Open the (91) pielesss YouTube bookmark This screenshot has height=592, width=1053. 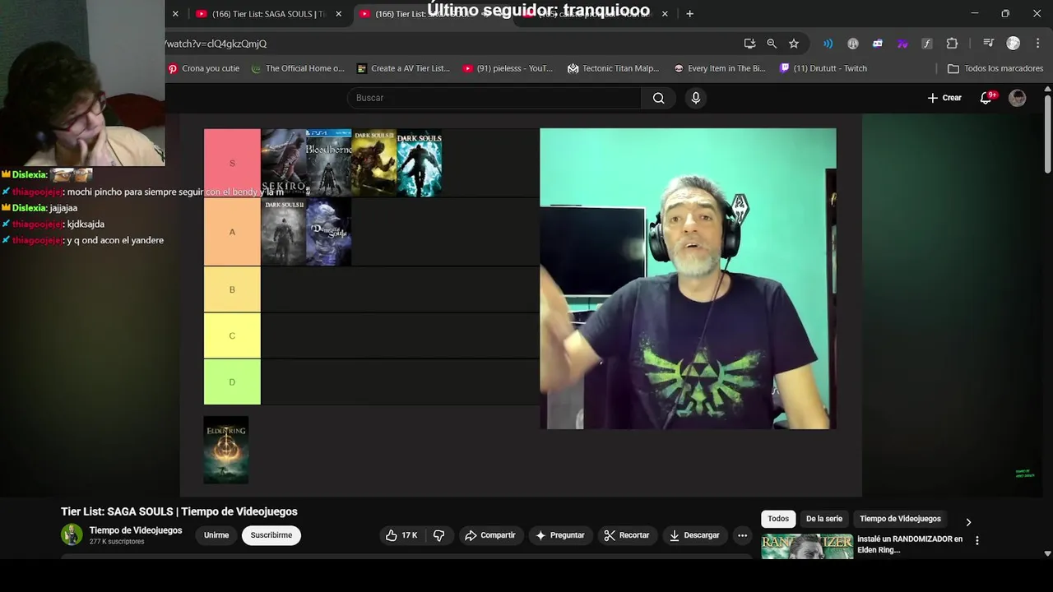[x=508, y=68]
